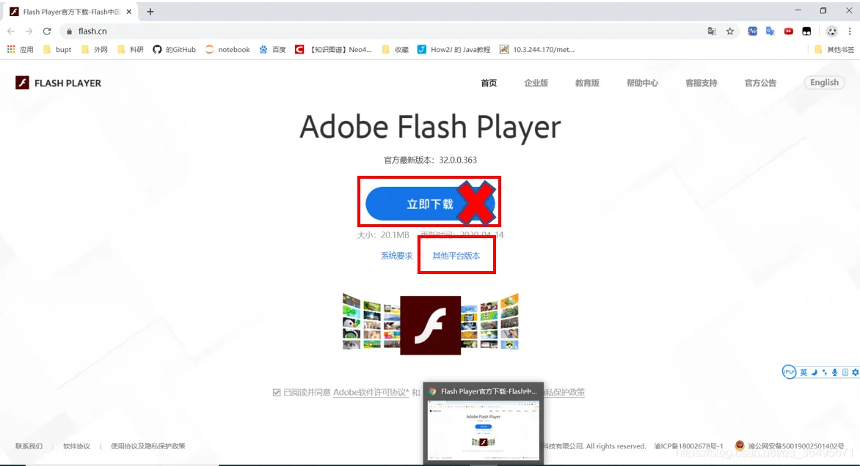This screenshot has height=466, width=860.
Task: Open the Adobe软件许可协议 link
Action: coord(371,392)
